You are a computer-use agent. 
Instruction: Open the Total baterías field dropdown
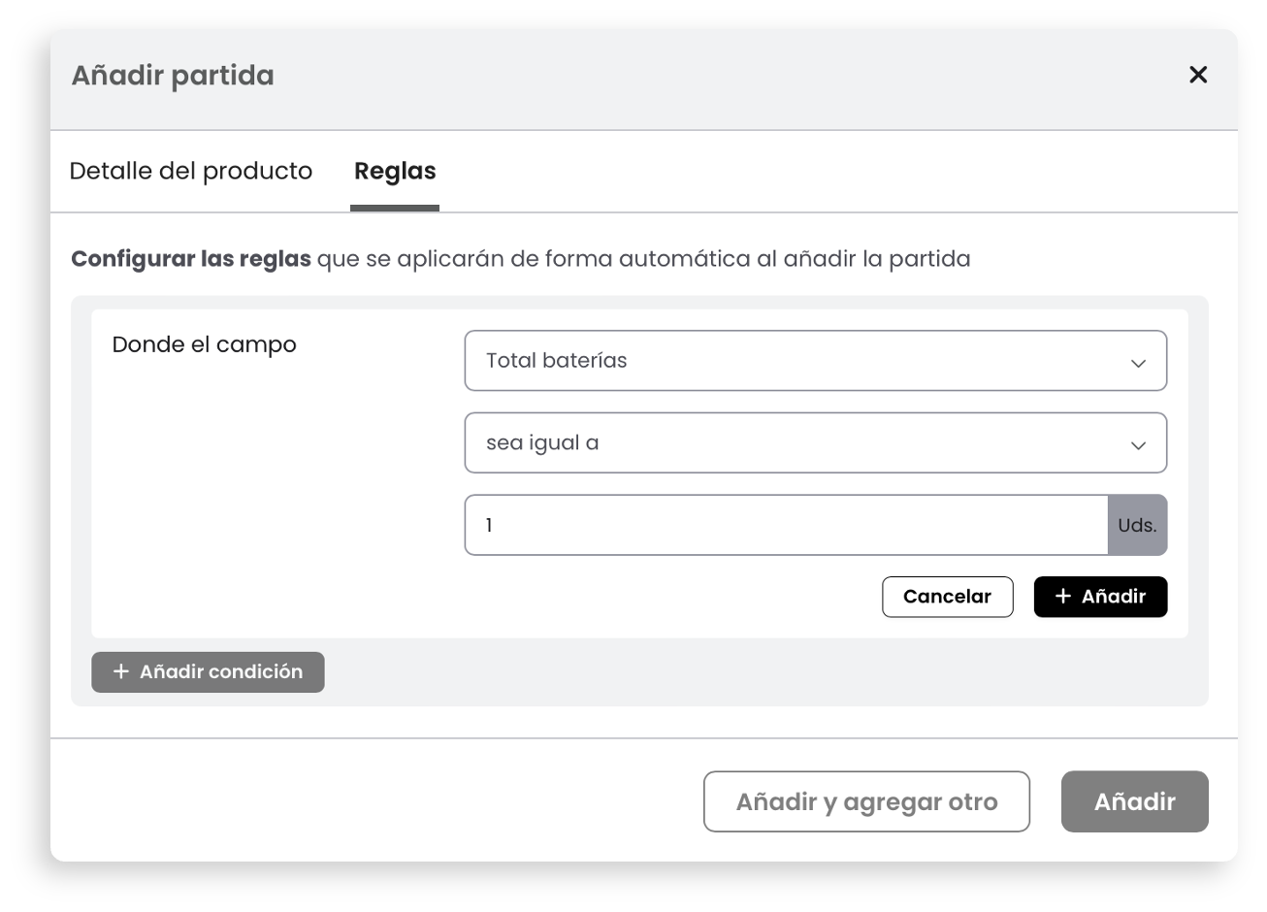point(815,361)
